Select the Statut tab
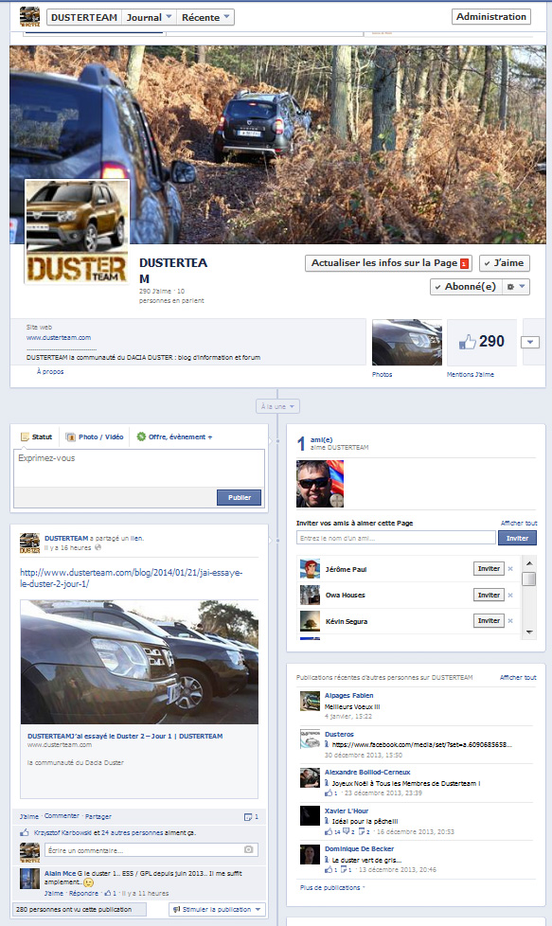Image resolution: width=552 pixels, height=926 pixels. [37, 437]
